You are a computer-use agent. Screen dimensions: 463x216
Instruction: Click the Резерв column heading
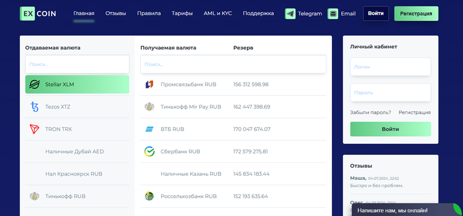pos(243,48)
